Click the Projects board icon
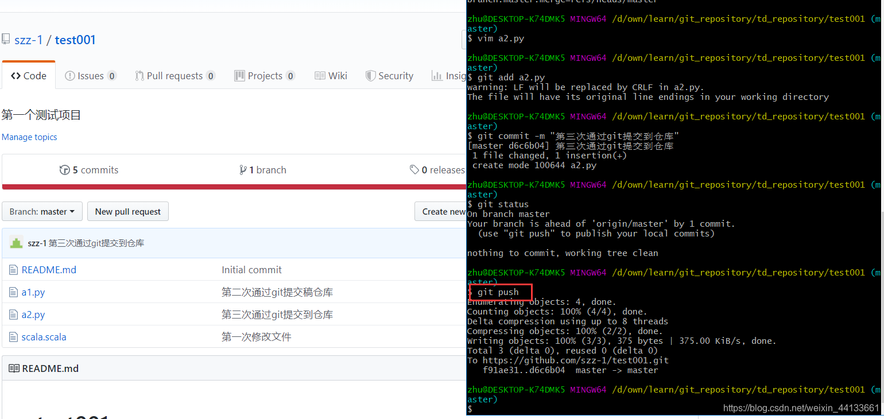The width and height of the screenshot is (884, 419). (239, 76)
